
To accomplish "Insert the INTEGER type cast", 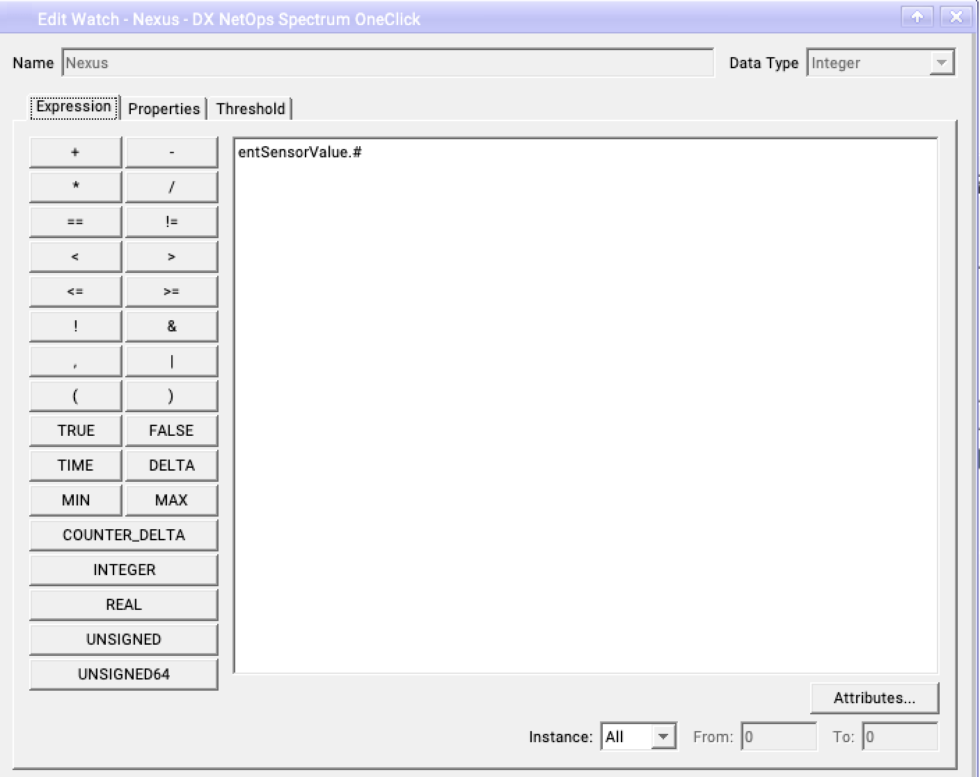I will tap(124, 570).
